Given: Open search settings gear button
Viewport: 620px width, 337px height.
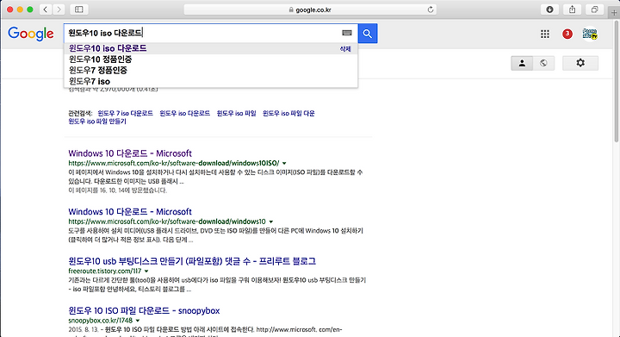Looking at the screenshot, I should [x=580, y=63].
